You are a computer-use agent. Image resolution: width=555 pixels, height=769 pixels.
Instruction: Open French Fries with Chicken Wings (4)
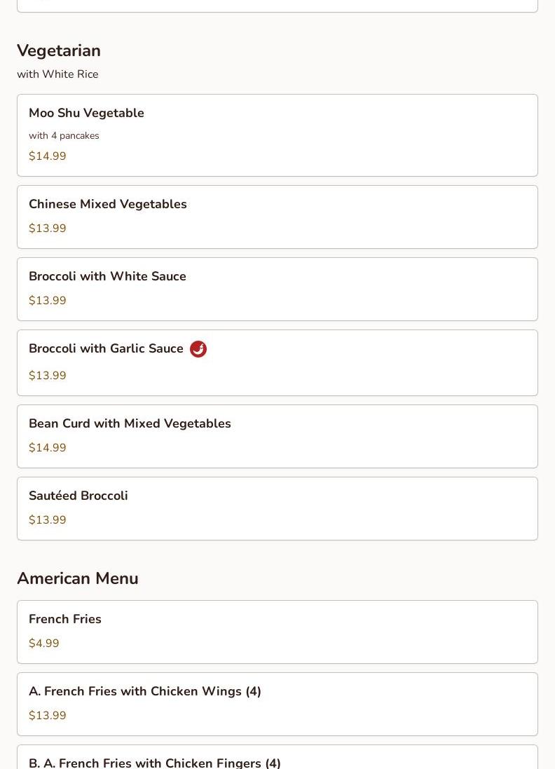277,705
